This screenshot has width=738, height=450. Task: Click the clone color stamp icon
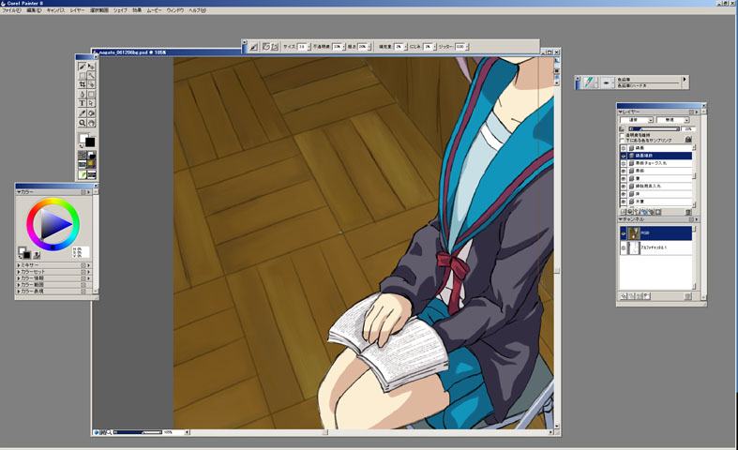pyautogui.click(x=37, y=255)
